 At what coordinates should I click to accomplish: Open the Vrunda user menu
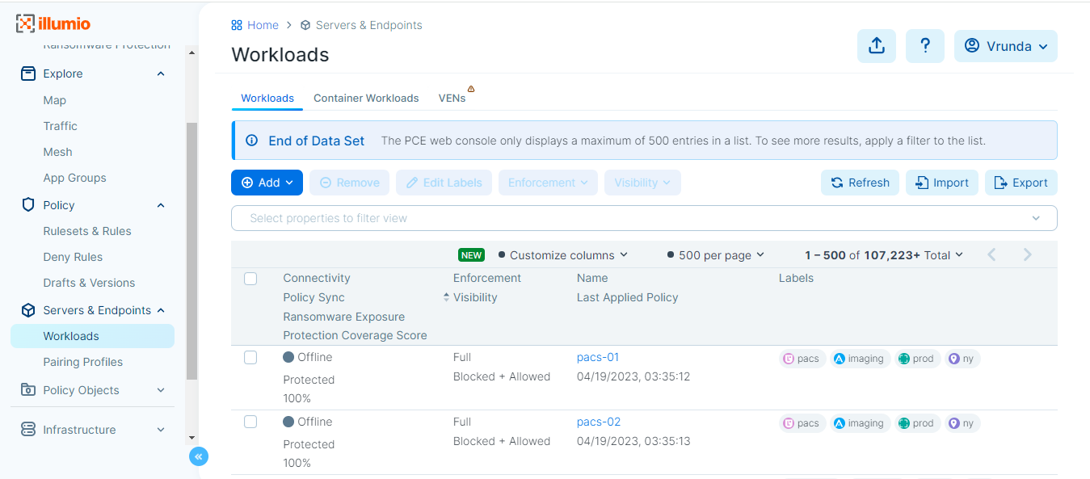[1006, 46]
